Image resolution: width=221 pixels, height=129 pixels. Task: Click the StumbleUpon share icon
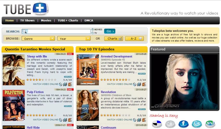pyautogui.click(x=210, y=124)
